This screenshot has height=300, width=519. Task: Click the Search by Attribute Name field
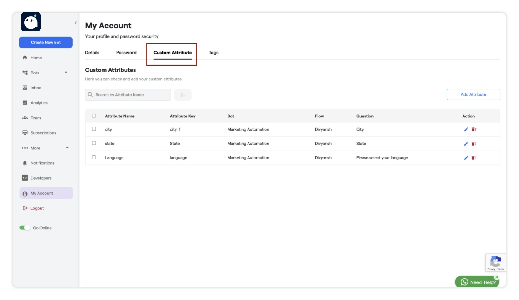click(128, 95)
